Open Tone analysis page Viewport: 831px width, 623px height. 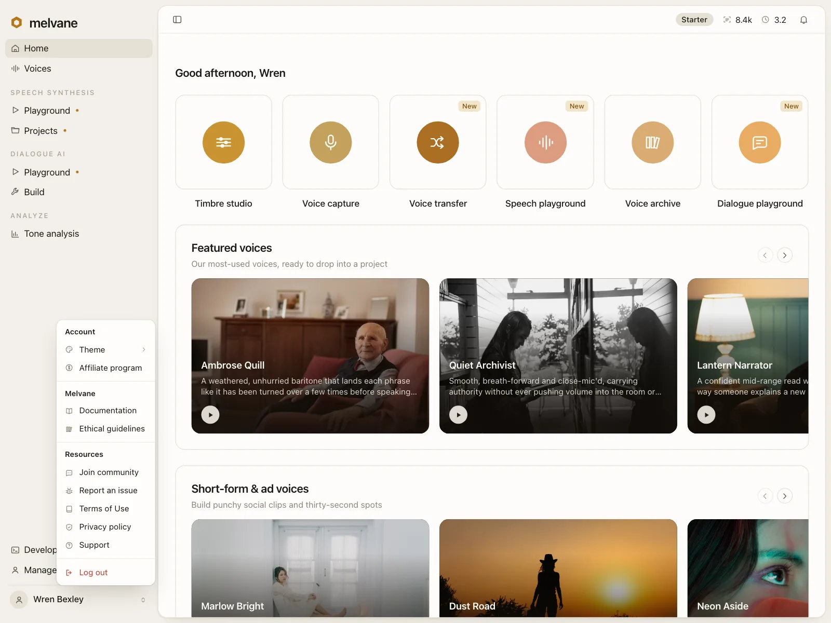79,234
